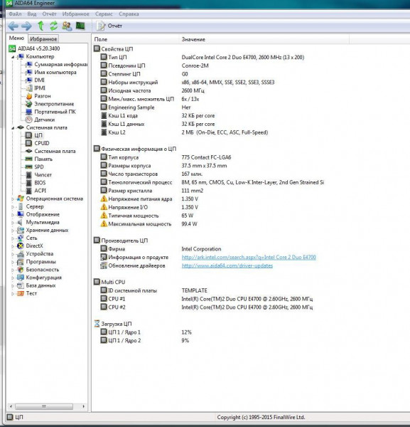Expand the Хранение данных node
410x427 pixels.
13,231
